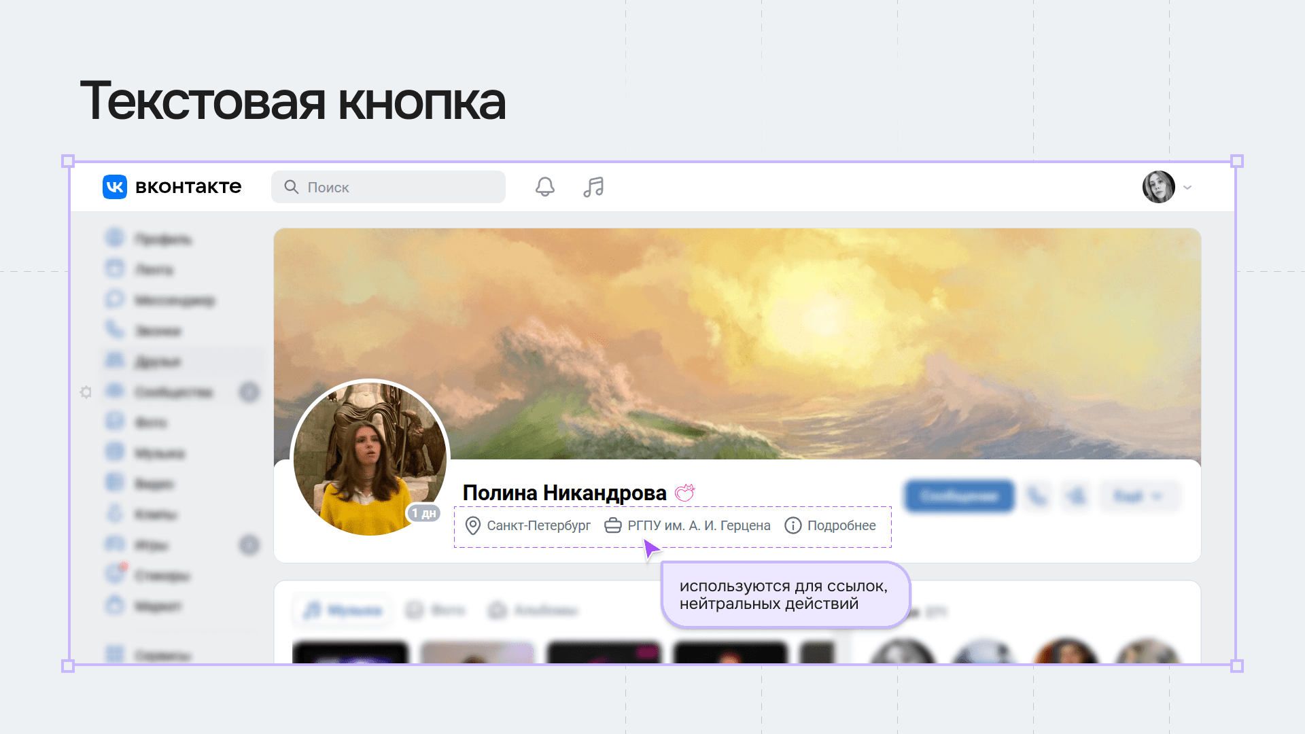Toggle the gear settings icon beside Сообщества
Viewport: 1305px width, 734px height.
pos(86,392)
